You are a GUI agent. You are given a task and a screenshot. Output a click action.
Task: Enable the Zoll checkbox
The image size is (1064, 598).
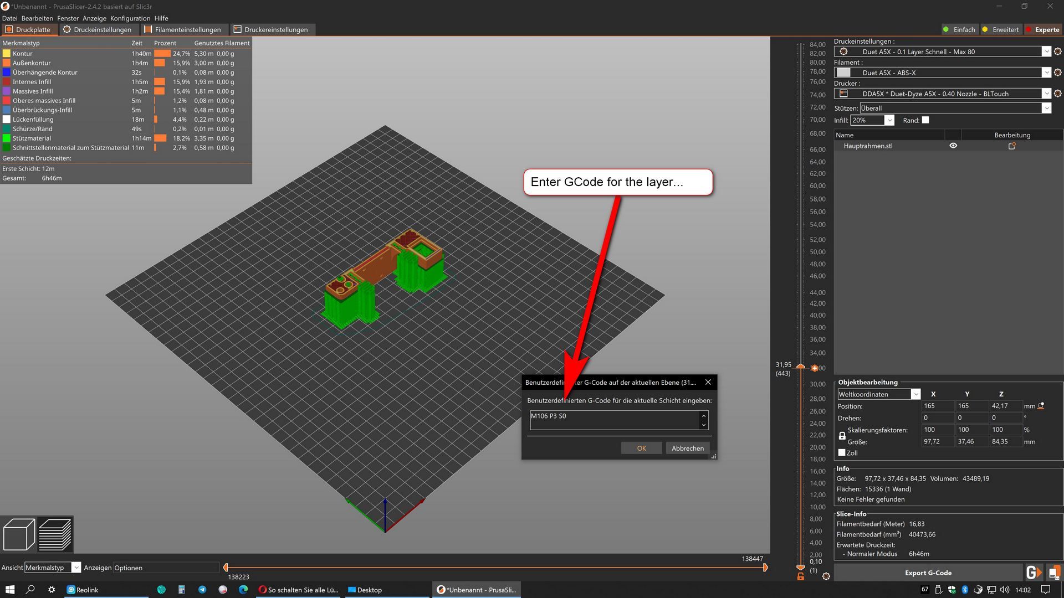(x=842, y=452)
